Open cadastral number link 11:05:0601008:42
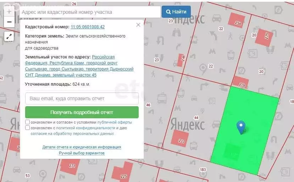 88,27
